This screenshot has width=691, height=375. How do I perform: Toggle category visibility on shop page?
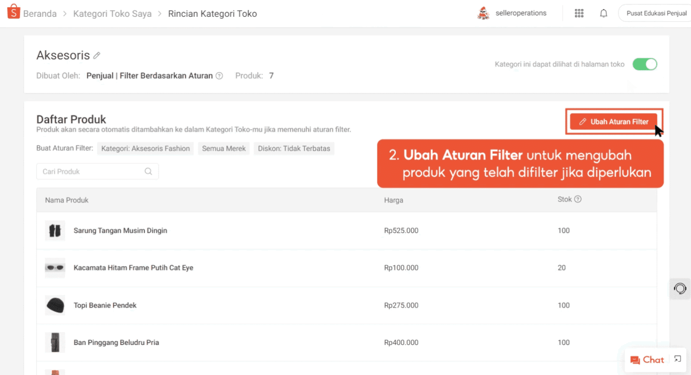pos(645,64)
